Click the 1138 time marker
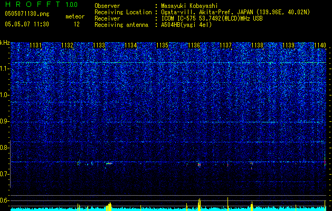 [257, 45]
